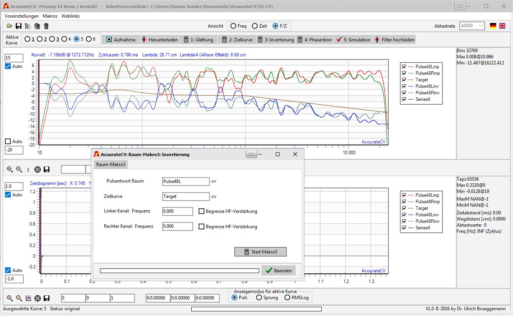Save with the top toolbar floppy icon
The image size is (513, 316).
tap(18, 26)
